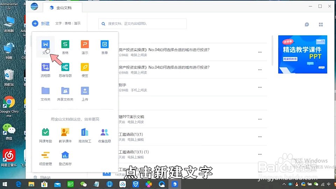This screenshot has width=336, height=189.
Task: Open more options for 工邀请函(1)(1) (1) row
Action: pyautogui.click(x=260, y=154)
